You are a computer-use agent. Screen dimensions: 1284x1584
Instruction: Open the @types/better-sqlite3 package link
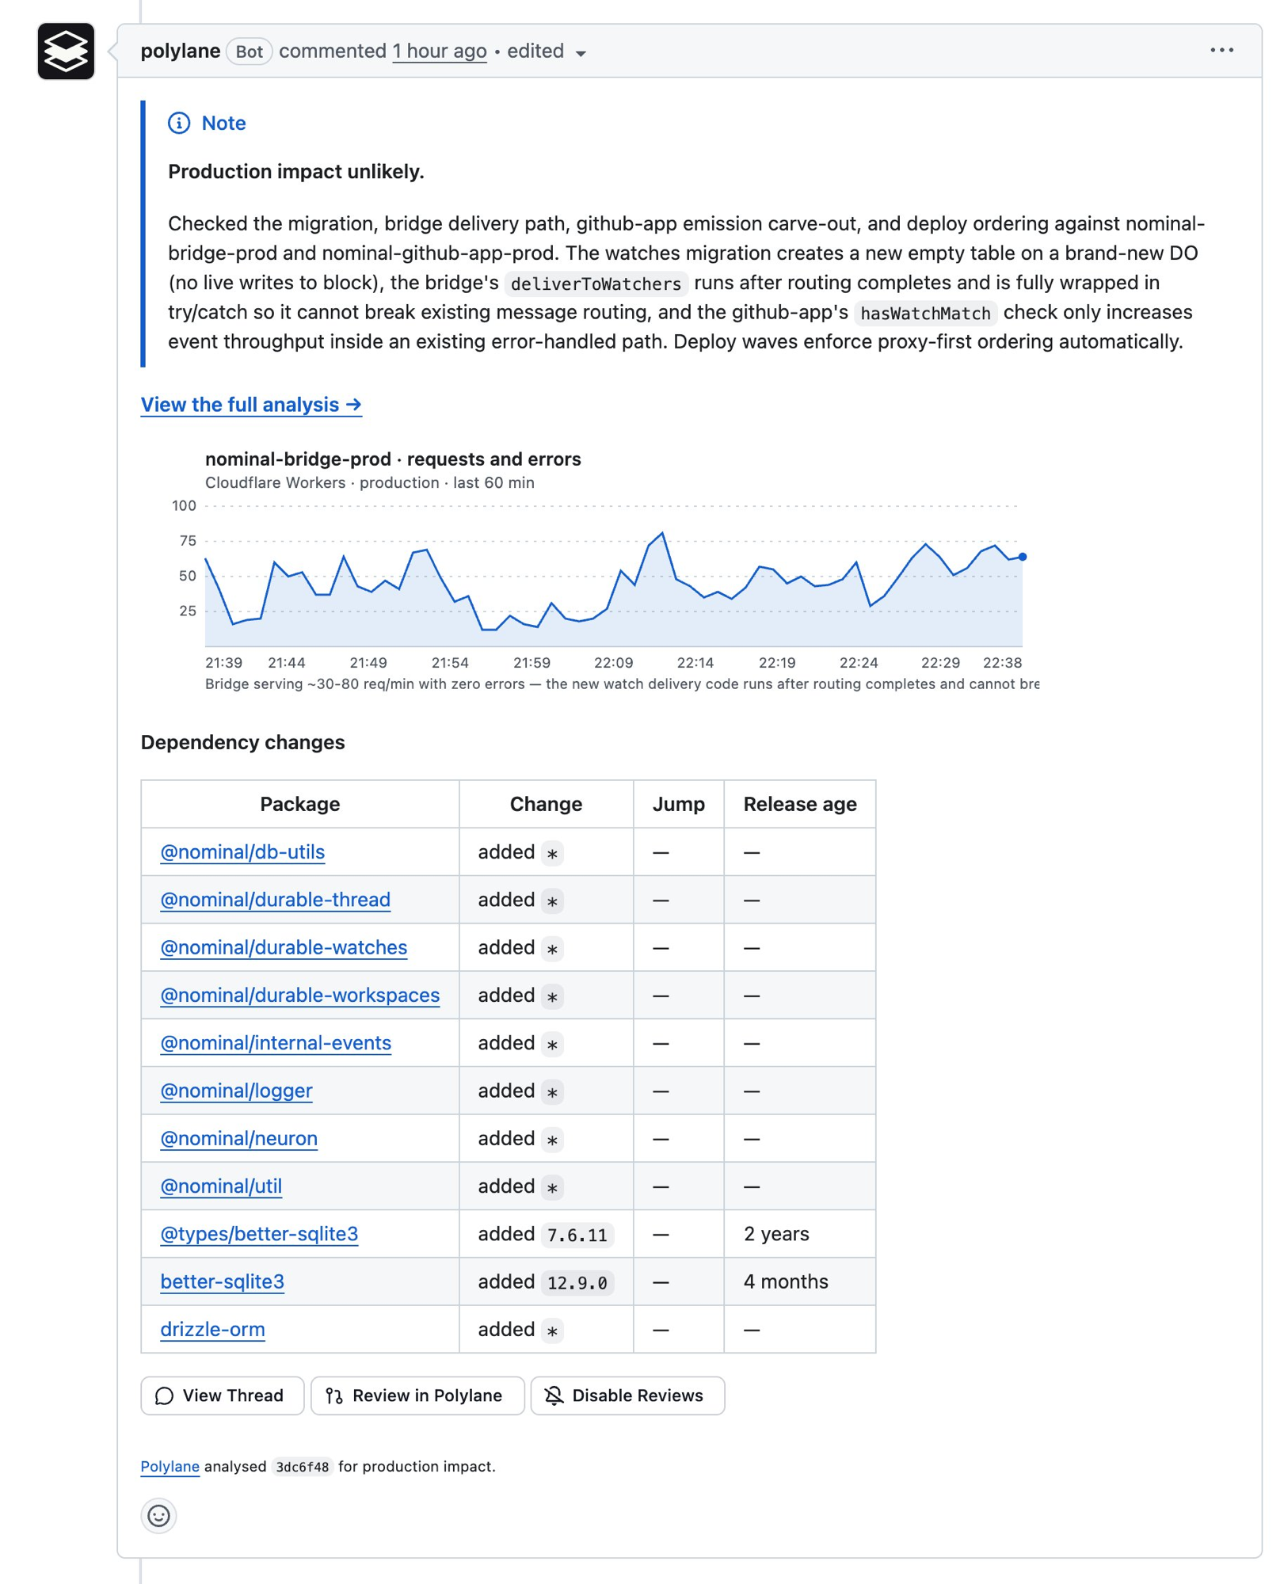(259, 1233)
